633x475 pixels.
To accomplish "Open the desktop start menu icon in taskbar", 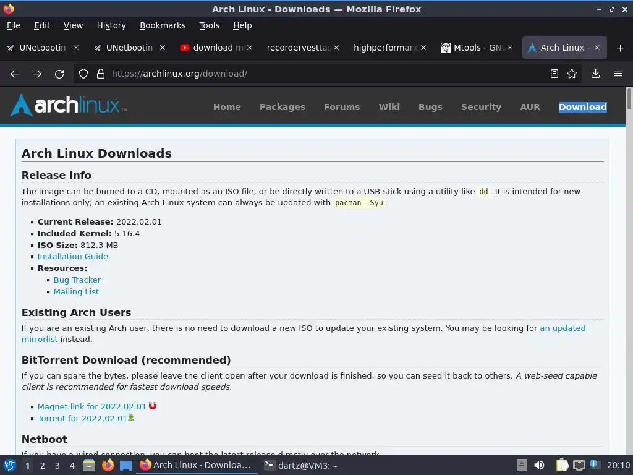I will pos(10,465).
